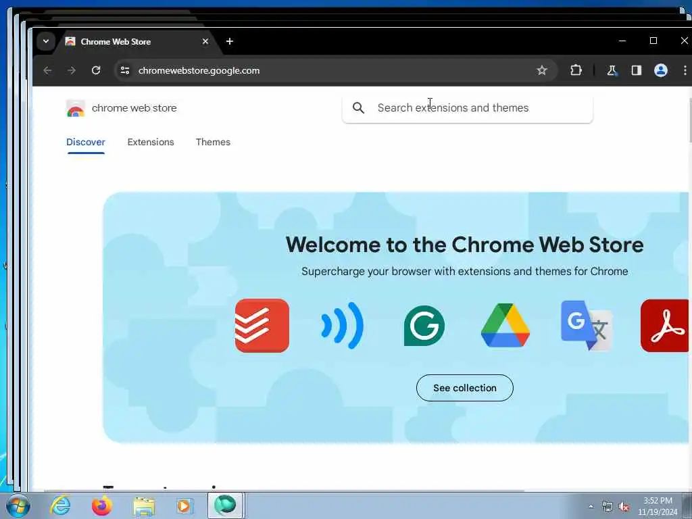Go to chrome web store home title
Image resolution: width=692 pixels, height=519 pixels.
click(x=134, y=108)
